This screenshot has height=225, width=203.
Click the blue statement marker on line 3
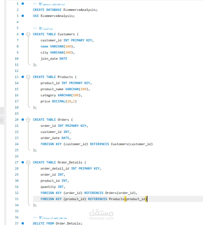click(x=23, y=16)
